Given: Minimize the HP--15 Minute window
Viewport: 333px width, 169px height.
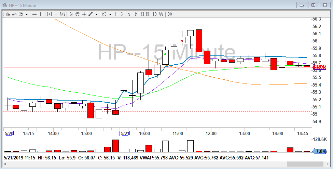Looking at the screenshot, I should (302, 5).
